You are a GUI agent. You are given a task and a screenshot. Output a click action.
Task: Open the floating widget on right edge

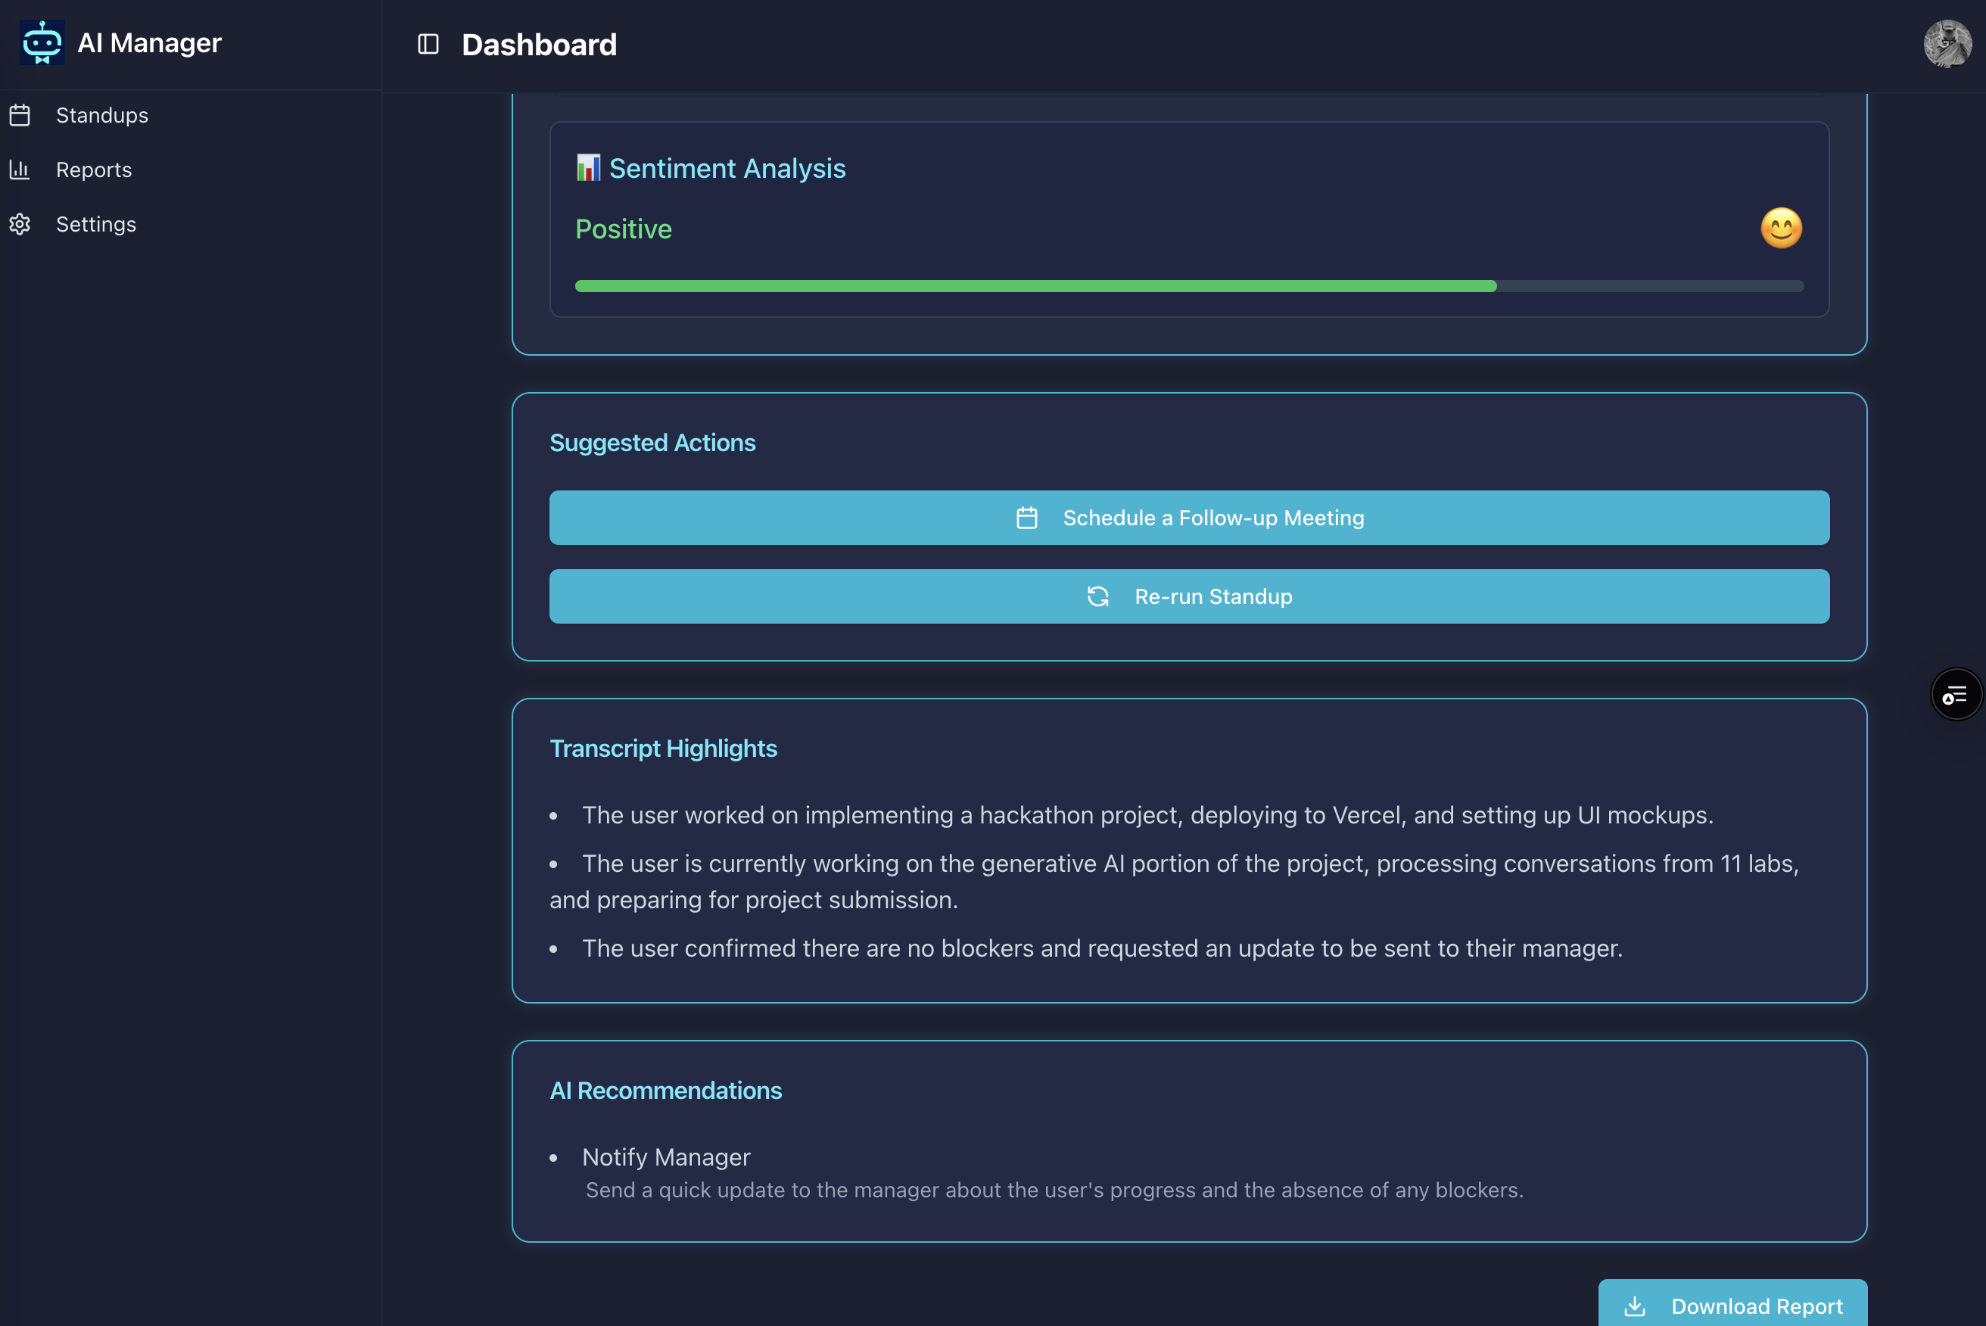(1956, 695)
